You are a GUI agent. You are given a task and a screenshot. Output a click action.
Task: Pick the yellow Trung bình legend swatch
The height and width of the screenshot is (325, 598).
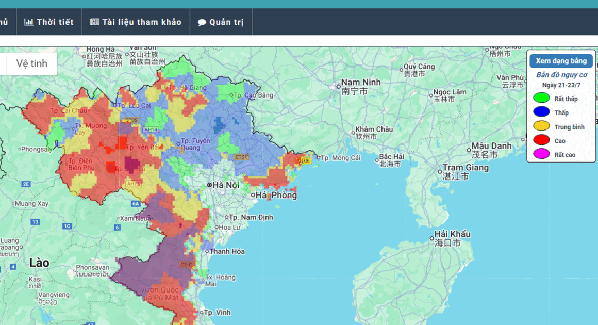click(x=541, y=126)
